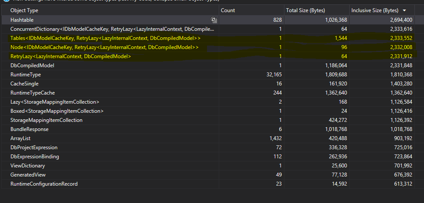Click the inclusive size value 2,331,912

click(401, 56)
